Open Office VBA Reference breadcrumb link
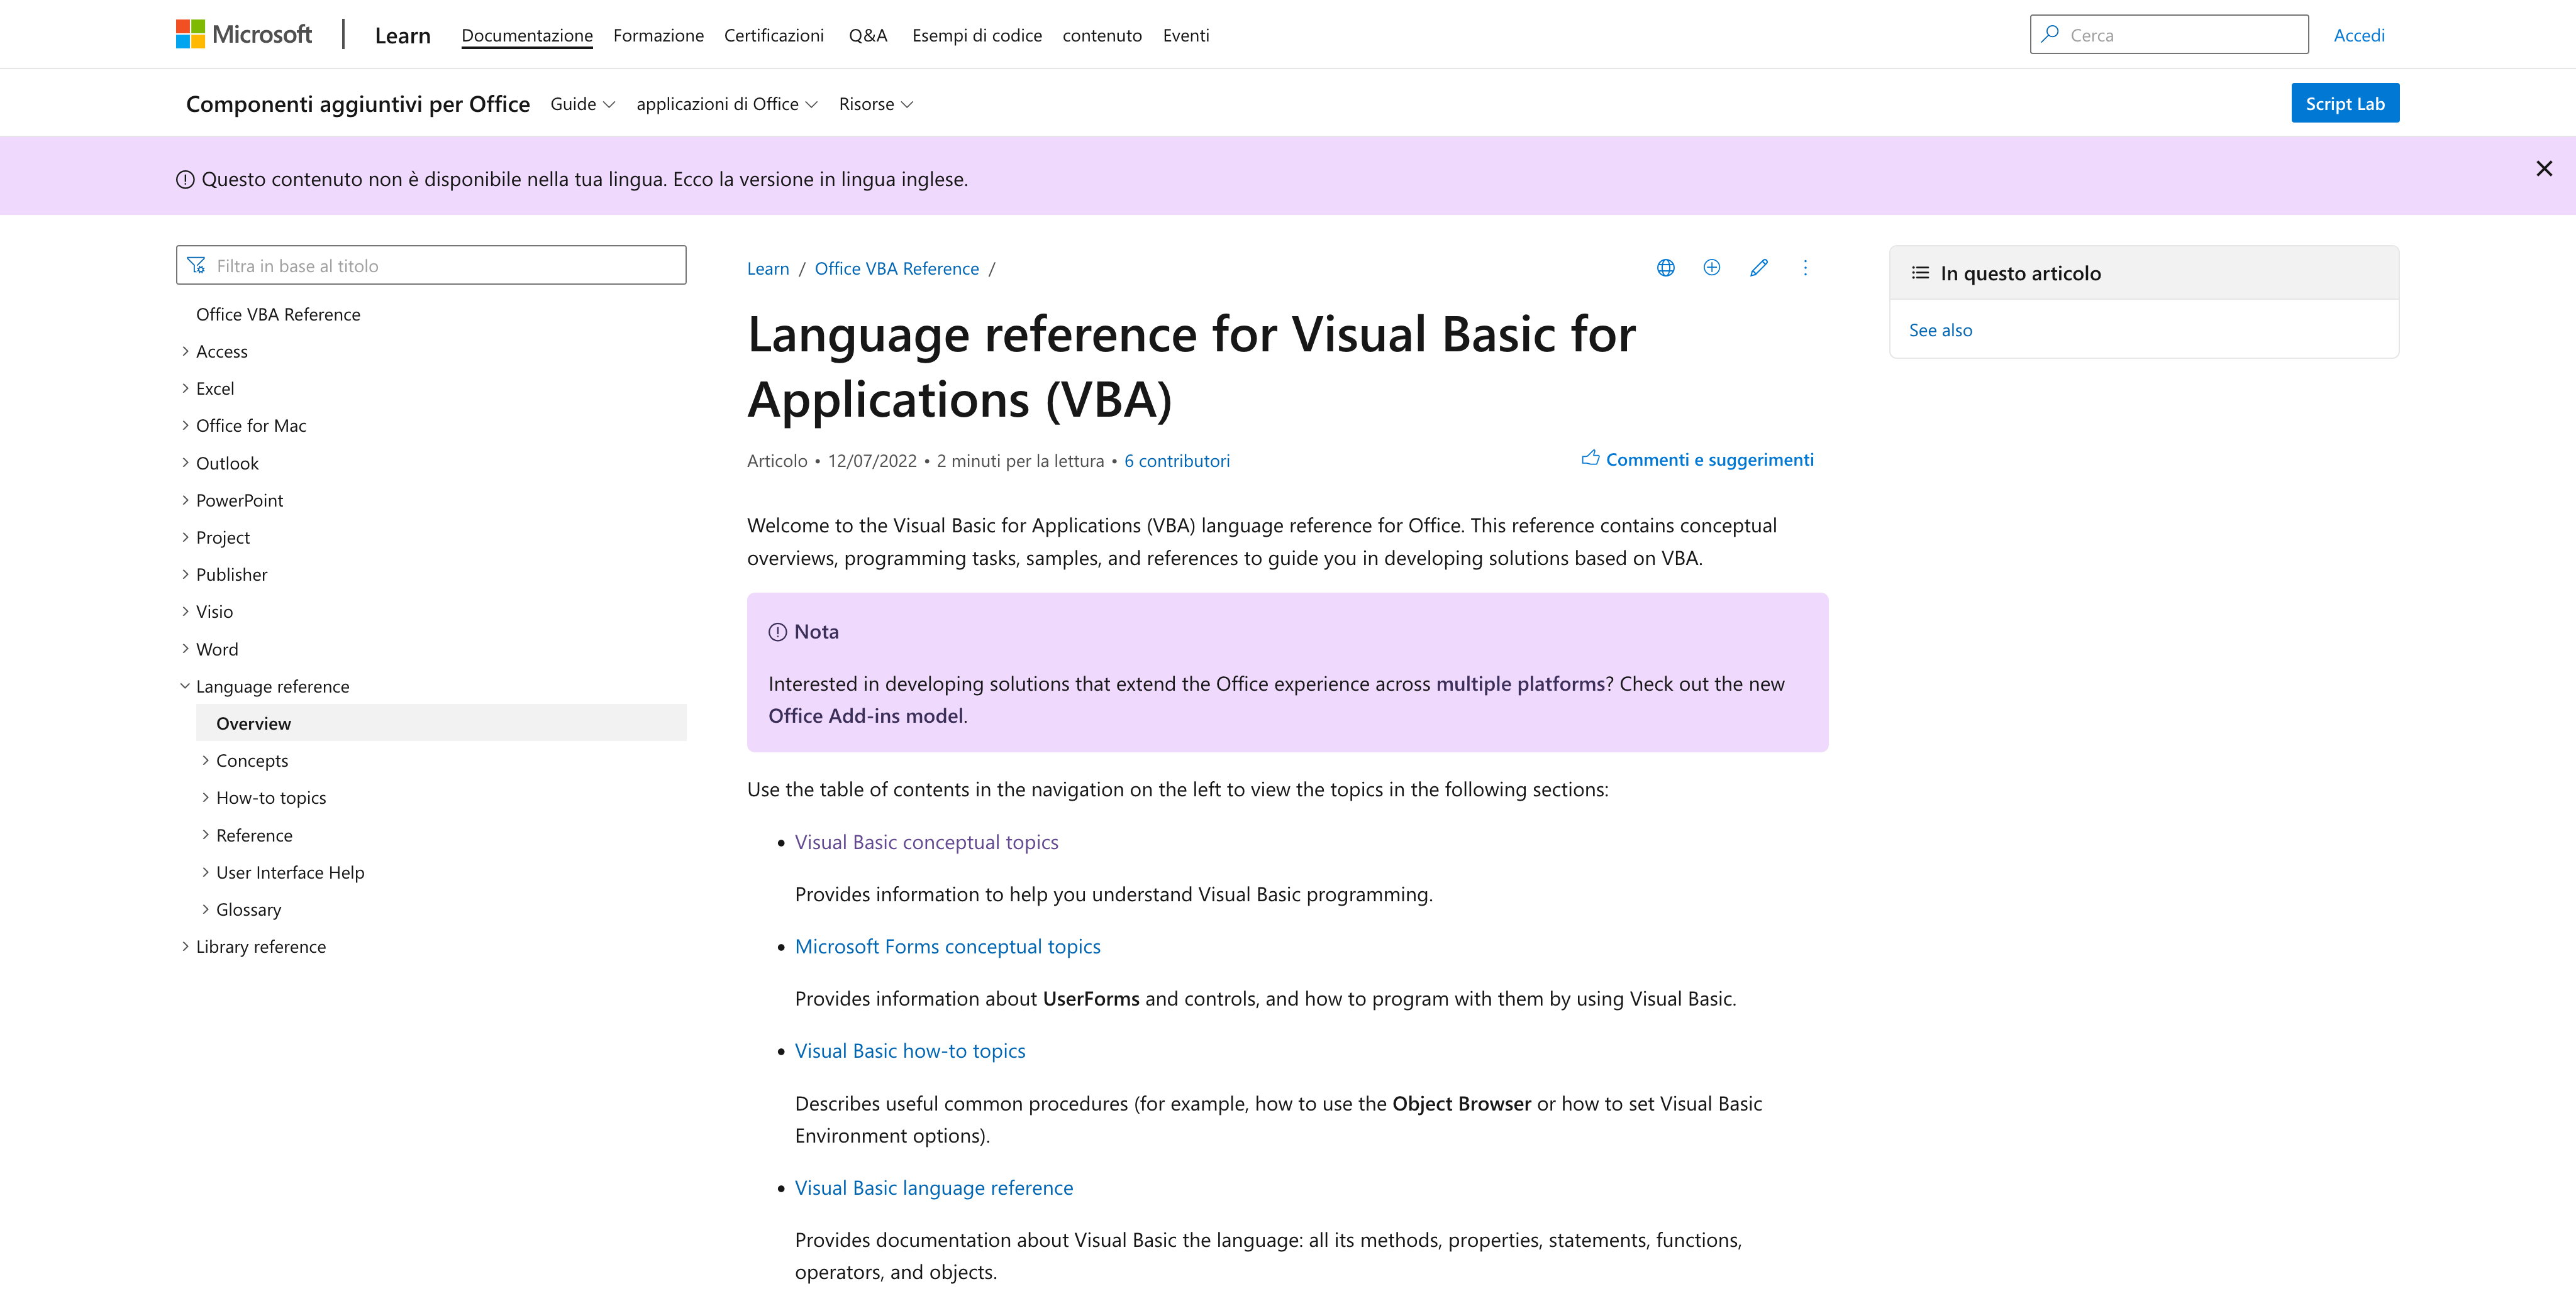 (x=897, y=268)
